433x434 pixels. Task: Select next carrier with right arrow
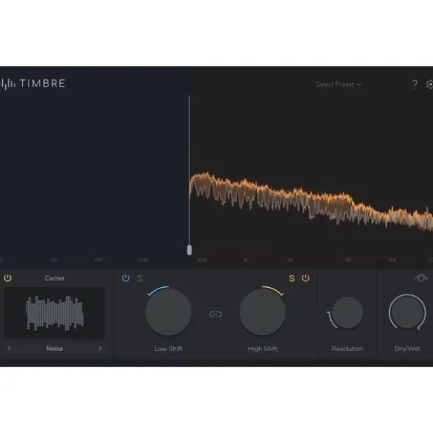100,348
